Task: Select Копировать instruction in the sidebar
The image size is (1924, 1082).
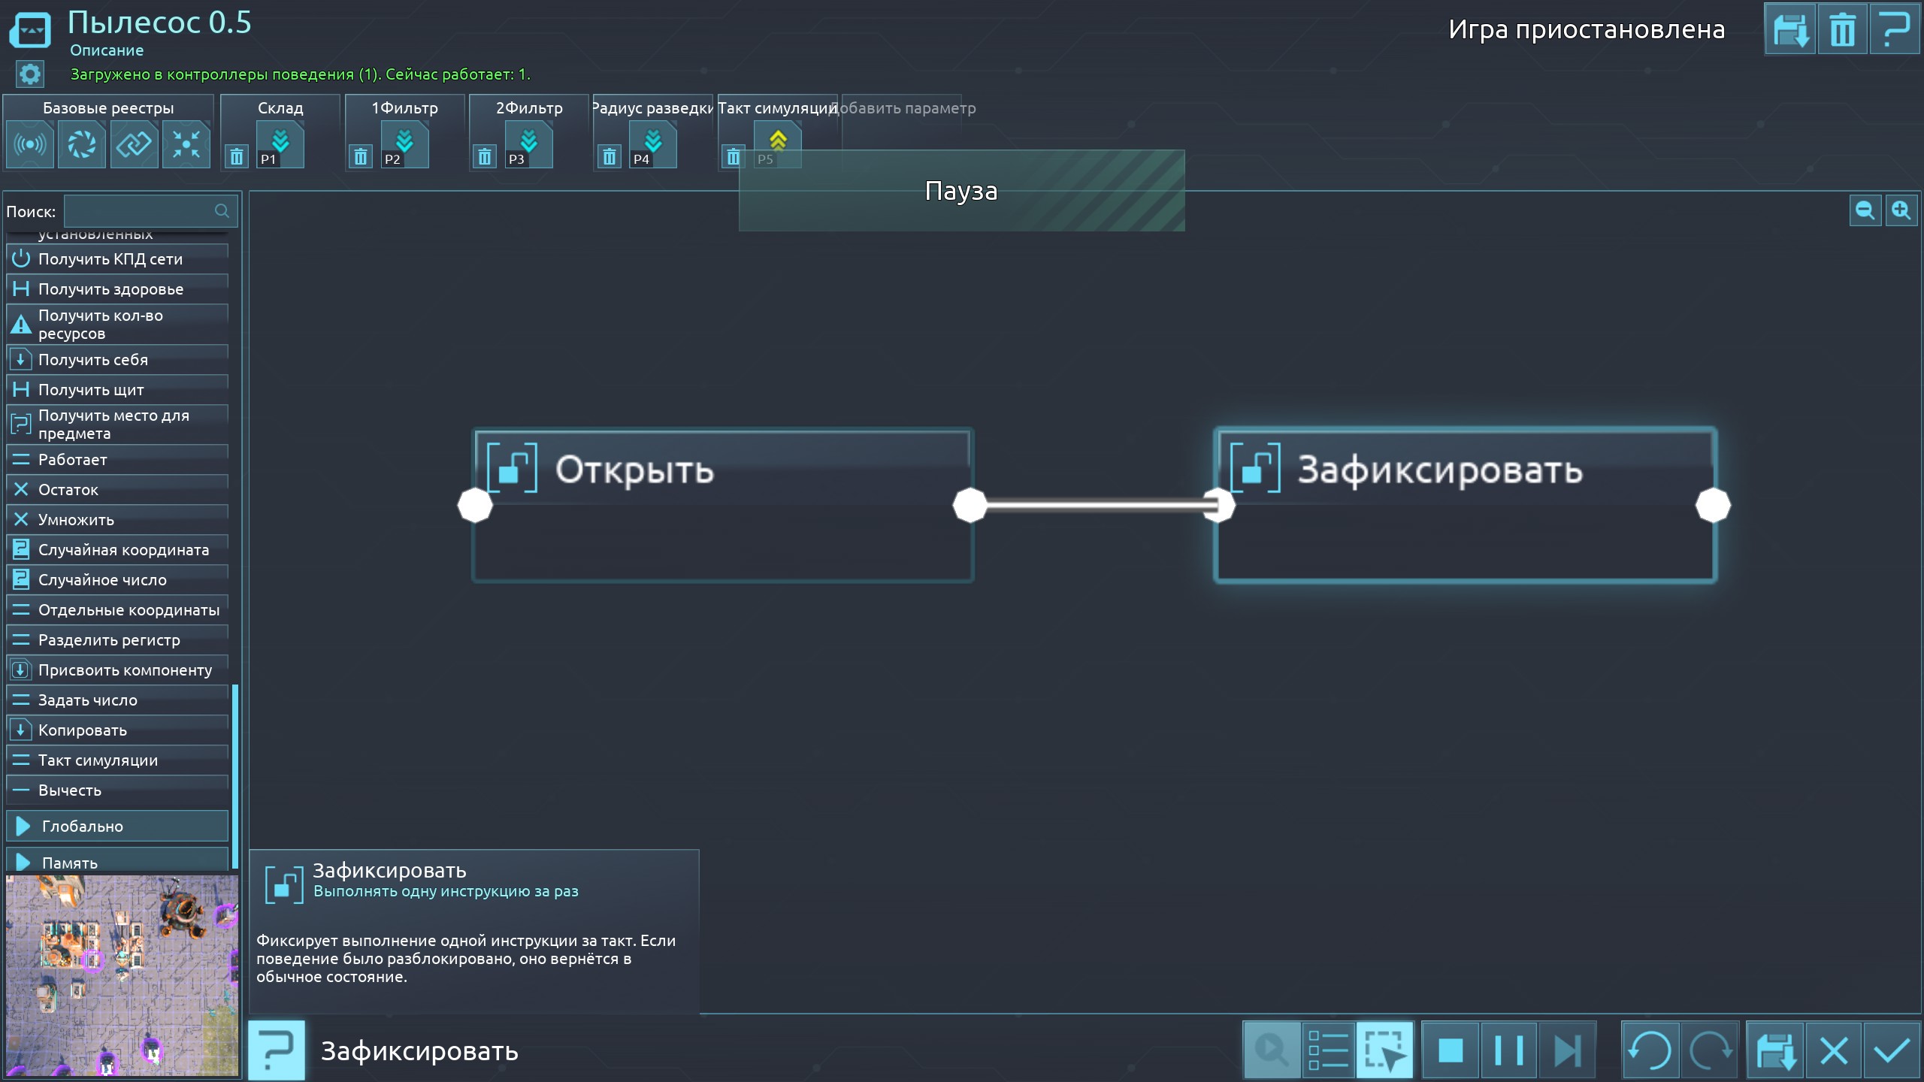Action: pyautogui.click(x=83, y=730)
